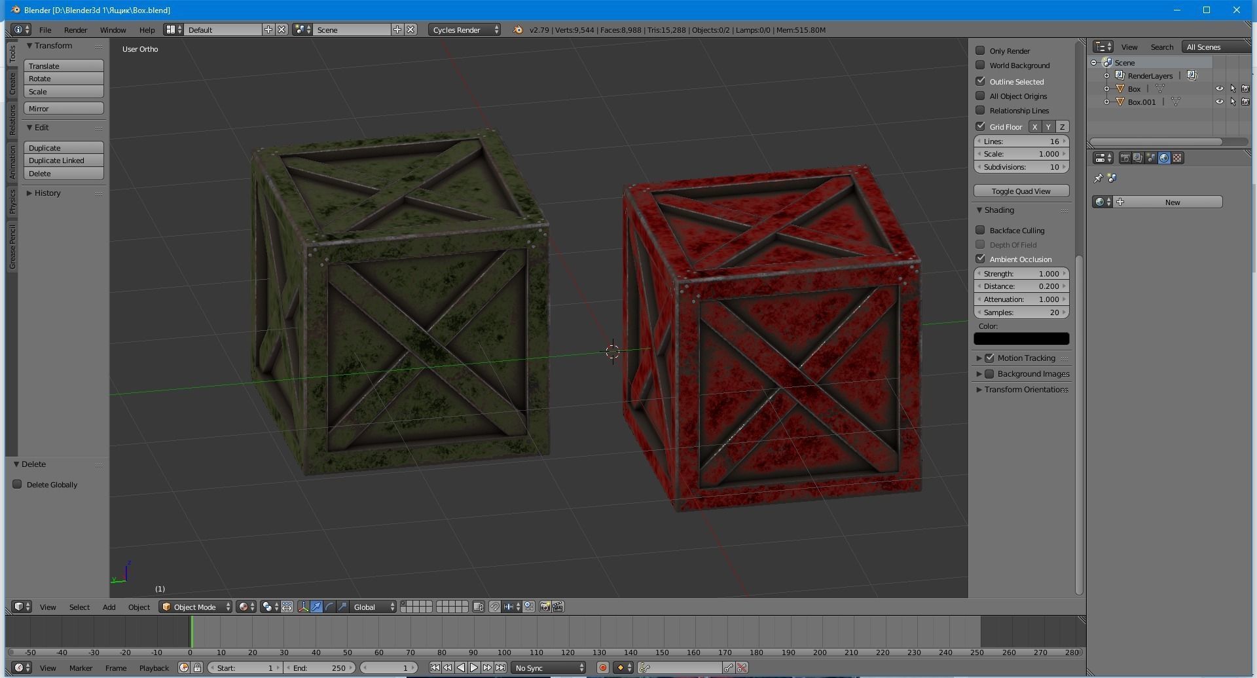Click the Texture properties checker icon
The image size is (1257, 678).
click(x=1177, y=158)
